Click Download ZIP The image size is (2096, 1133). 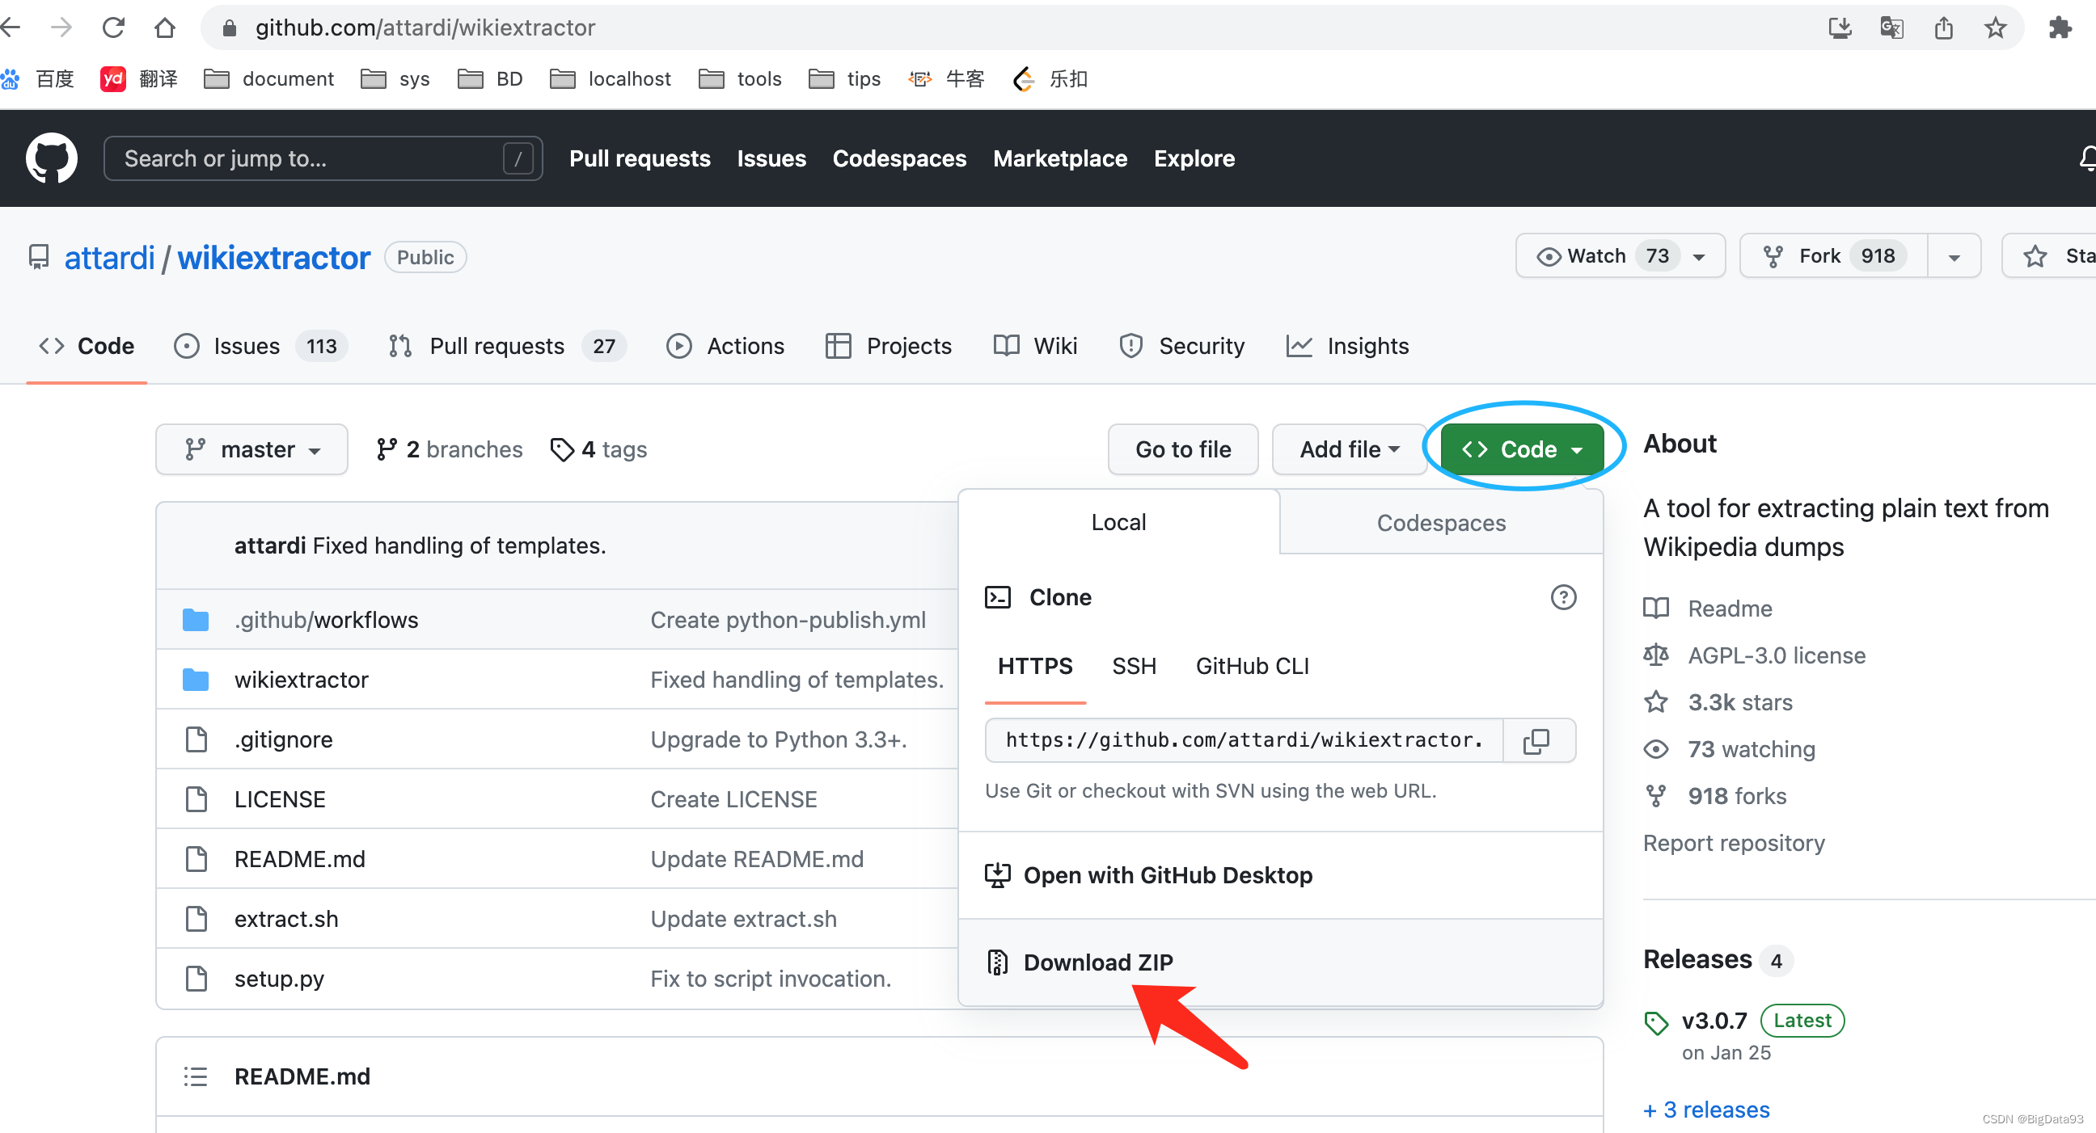1097,962
